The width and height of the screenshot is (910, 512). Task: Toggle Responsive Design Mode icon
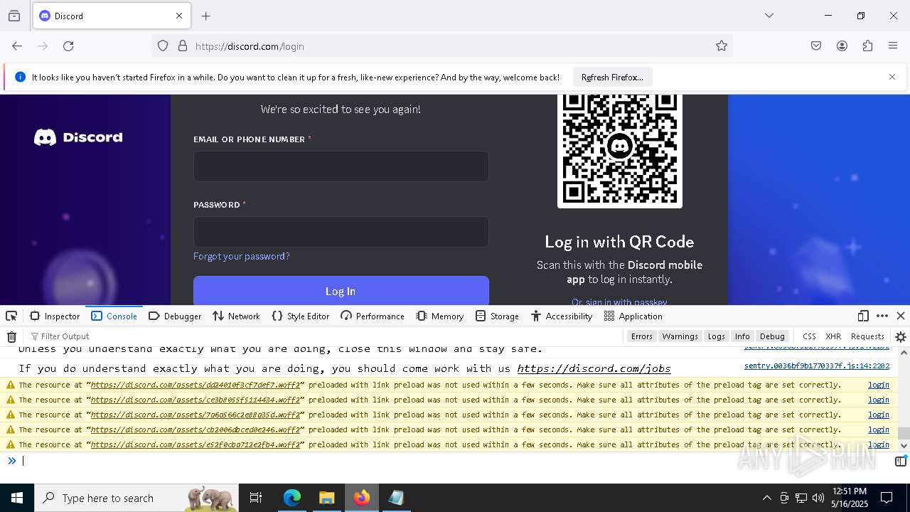pyautogui.click(x=863, y=316)
